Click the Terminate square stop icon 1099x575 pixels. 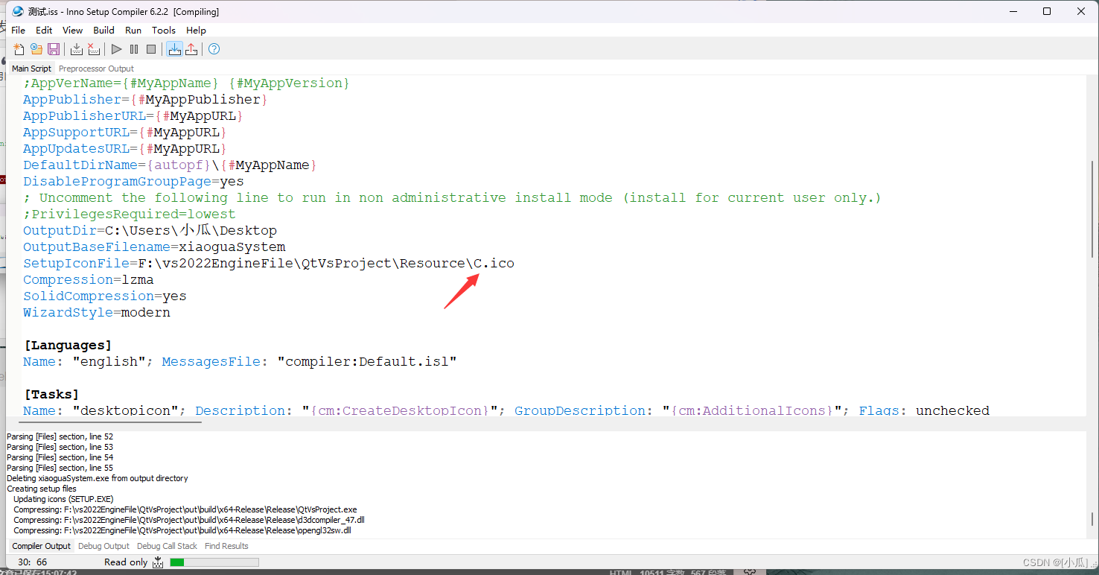click(151, 49)
